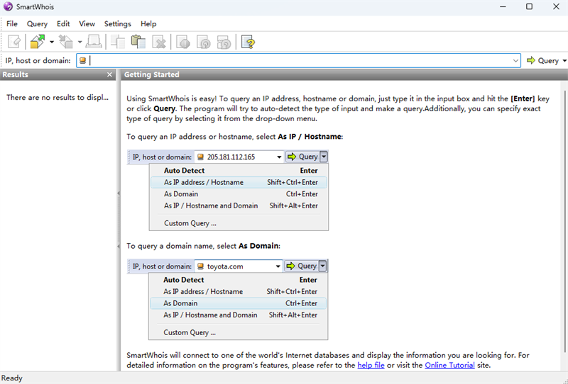Click the Copy toolbar icon

(118, 43)
